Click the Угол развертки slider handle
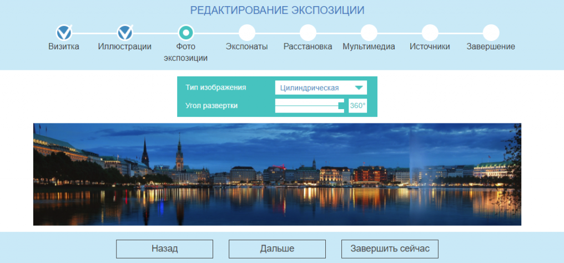Viewport: 564px width, 263px height. coord(341,106)
